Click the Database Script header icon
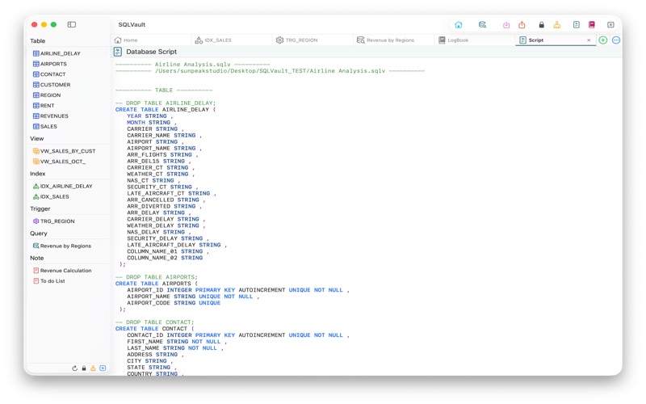This screenshot has height=404, width=646. point(117,52)
